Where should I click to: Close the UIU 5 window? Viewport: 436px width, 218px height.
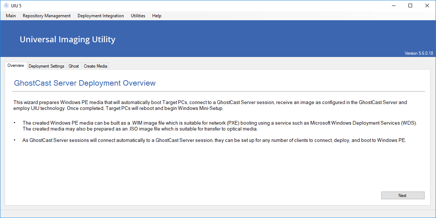[427, 6]
